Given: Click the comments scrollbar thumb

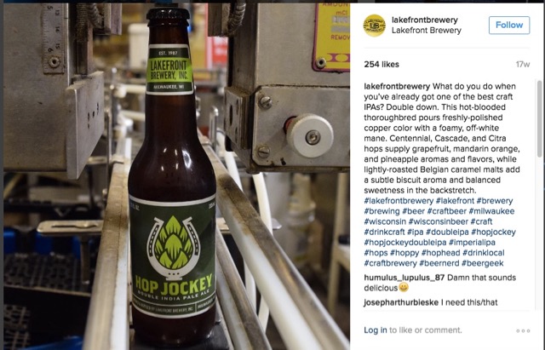Looking at the screenshot, I should pos(539,118).
